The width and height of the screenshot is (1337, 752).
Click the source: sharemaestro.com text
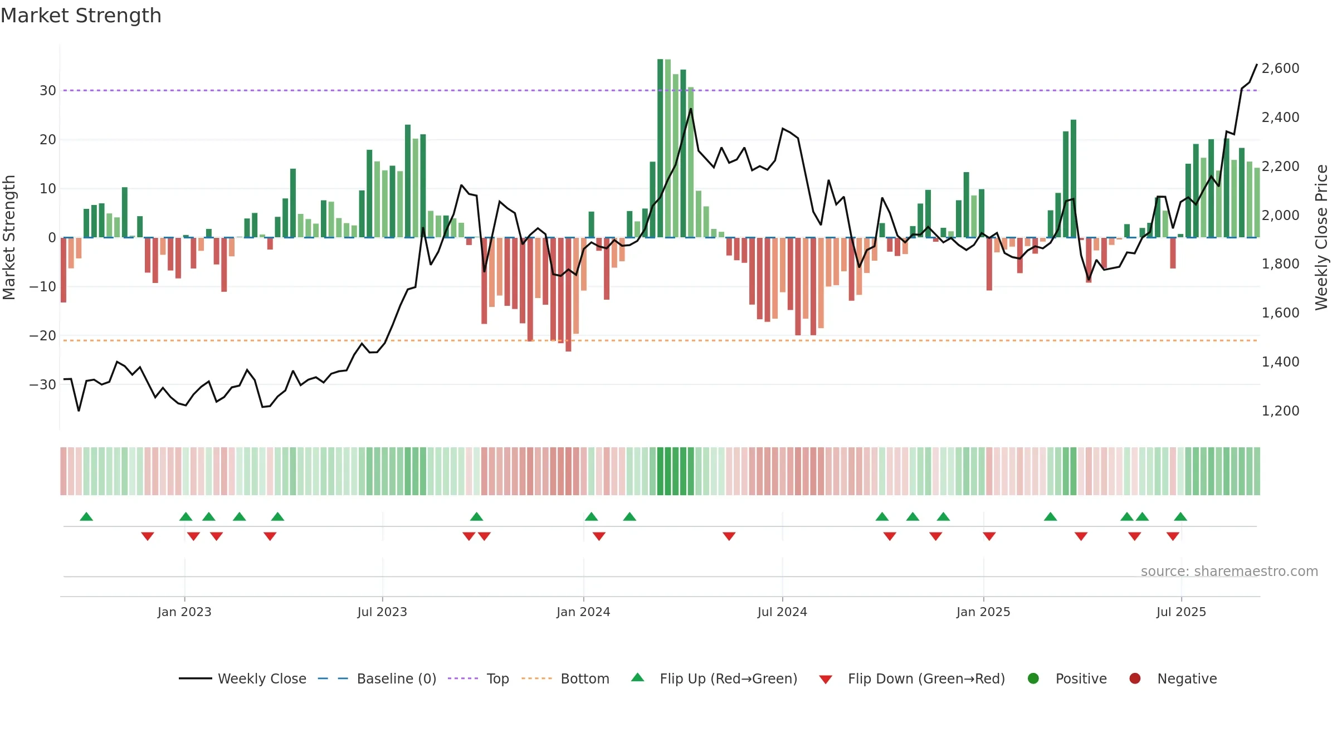coord(1229,572)
